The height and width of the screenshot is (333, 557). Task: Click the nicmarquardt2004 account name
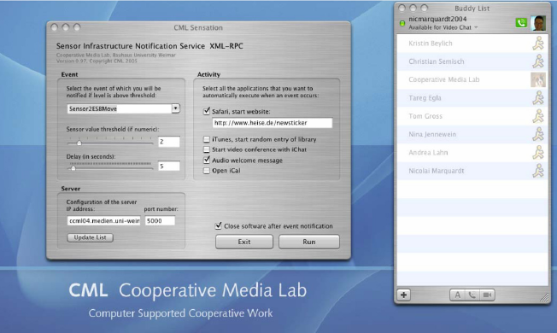tap(437, 19)
